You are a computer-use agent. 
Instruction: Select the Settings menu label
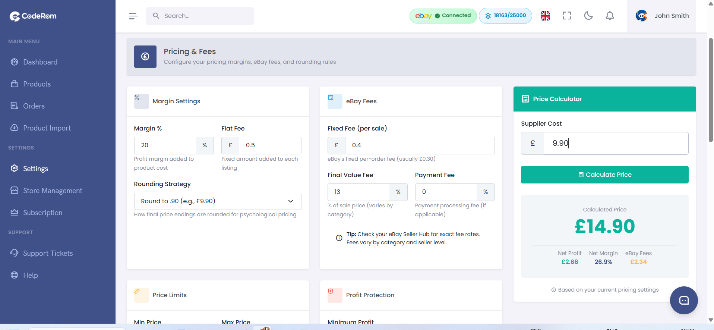[35, 169]
